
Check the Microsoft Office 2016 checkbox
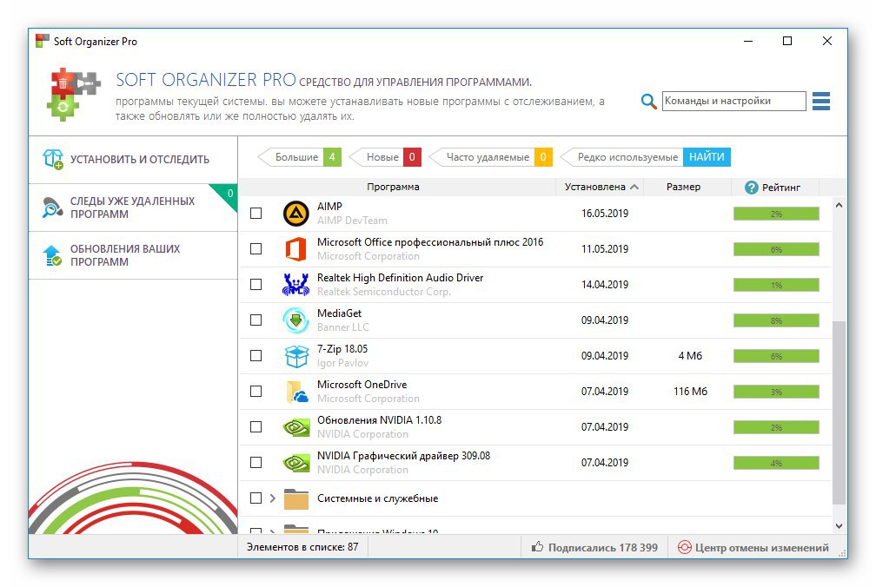coord(255,249)
